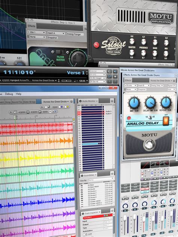This screenshot has width=178, height=237.
Task: Switch to the Meter Bridge tab
Action: [29, 102]
